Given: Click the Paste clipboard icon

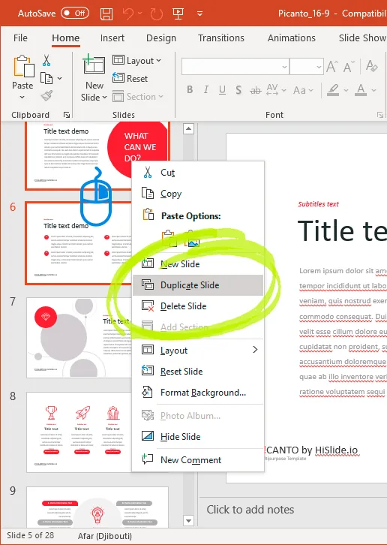Looking at the screenshot, I should click(x=23, y=66).
